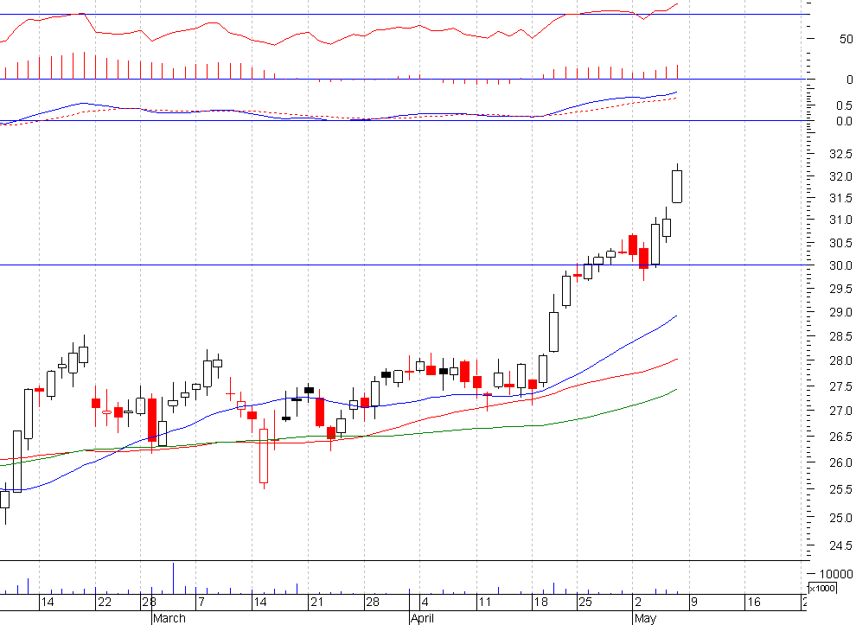Click the 32.5 price axis label
856x625 pixels.
coord(840,154)
